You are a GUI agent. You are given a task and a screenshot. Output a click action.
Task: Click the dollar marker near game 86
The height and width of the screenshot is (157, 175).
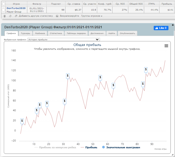pos(146,69)
